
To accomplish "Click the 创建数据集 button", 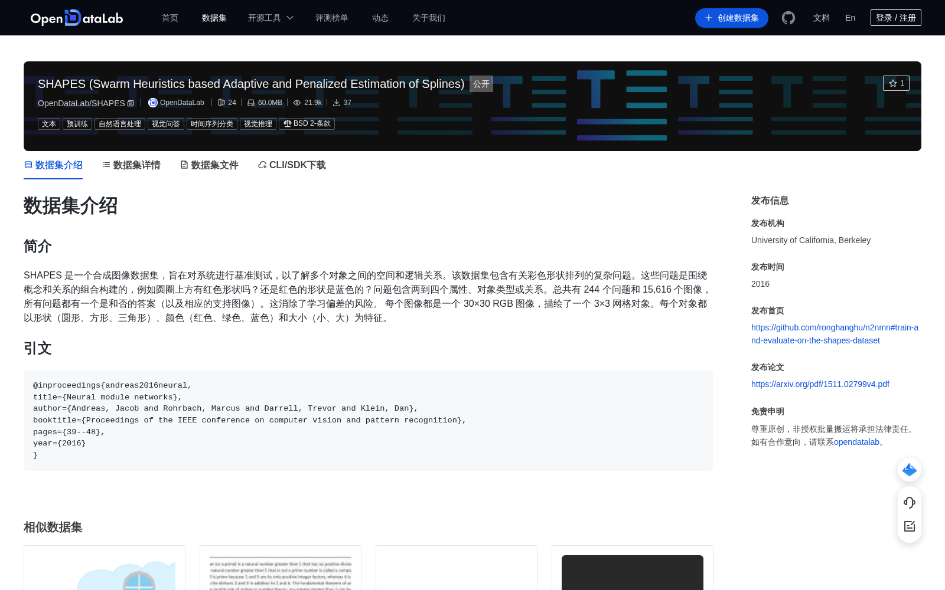I will 732,18.
